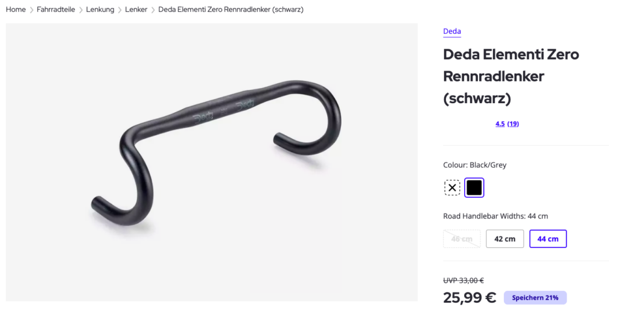Viewport: 618px width, 310px height.
Task: Go to Home breadcrumb
Action: [16, 10]
